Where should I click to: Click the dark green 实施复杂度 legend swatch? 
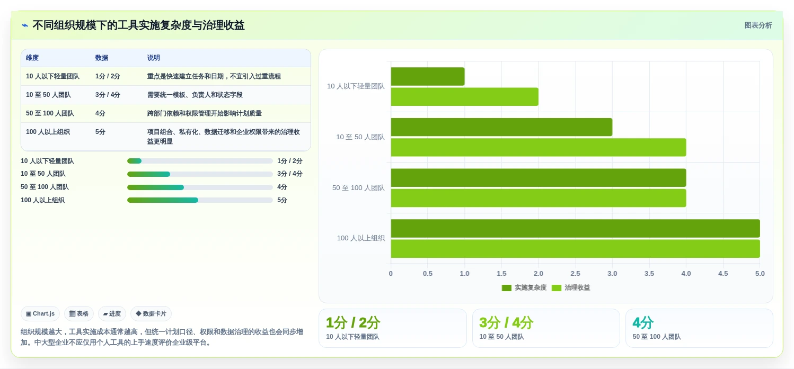click(507, 288)
